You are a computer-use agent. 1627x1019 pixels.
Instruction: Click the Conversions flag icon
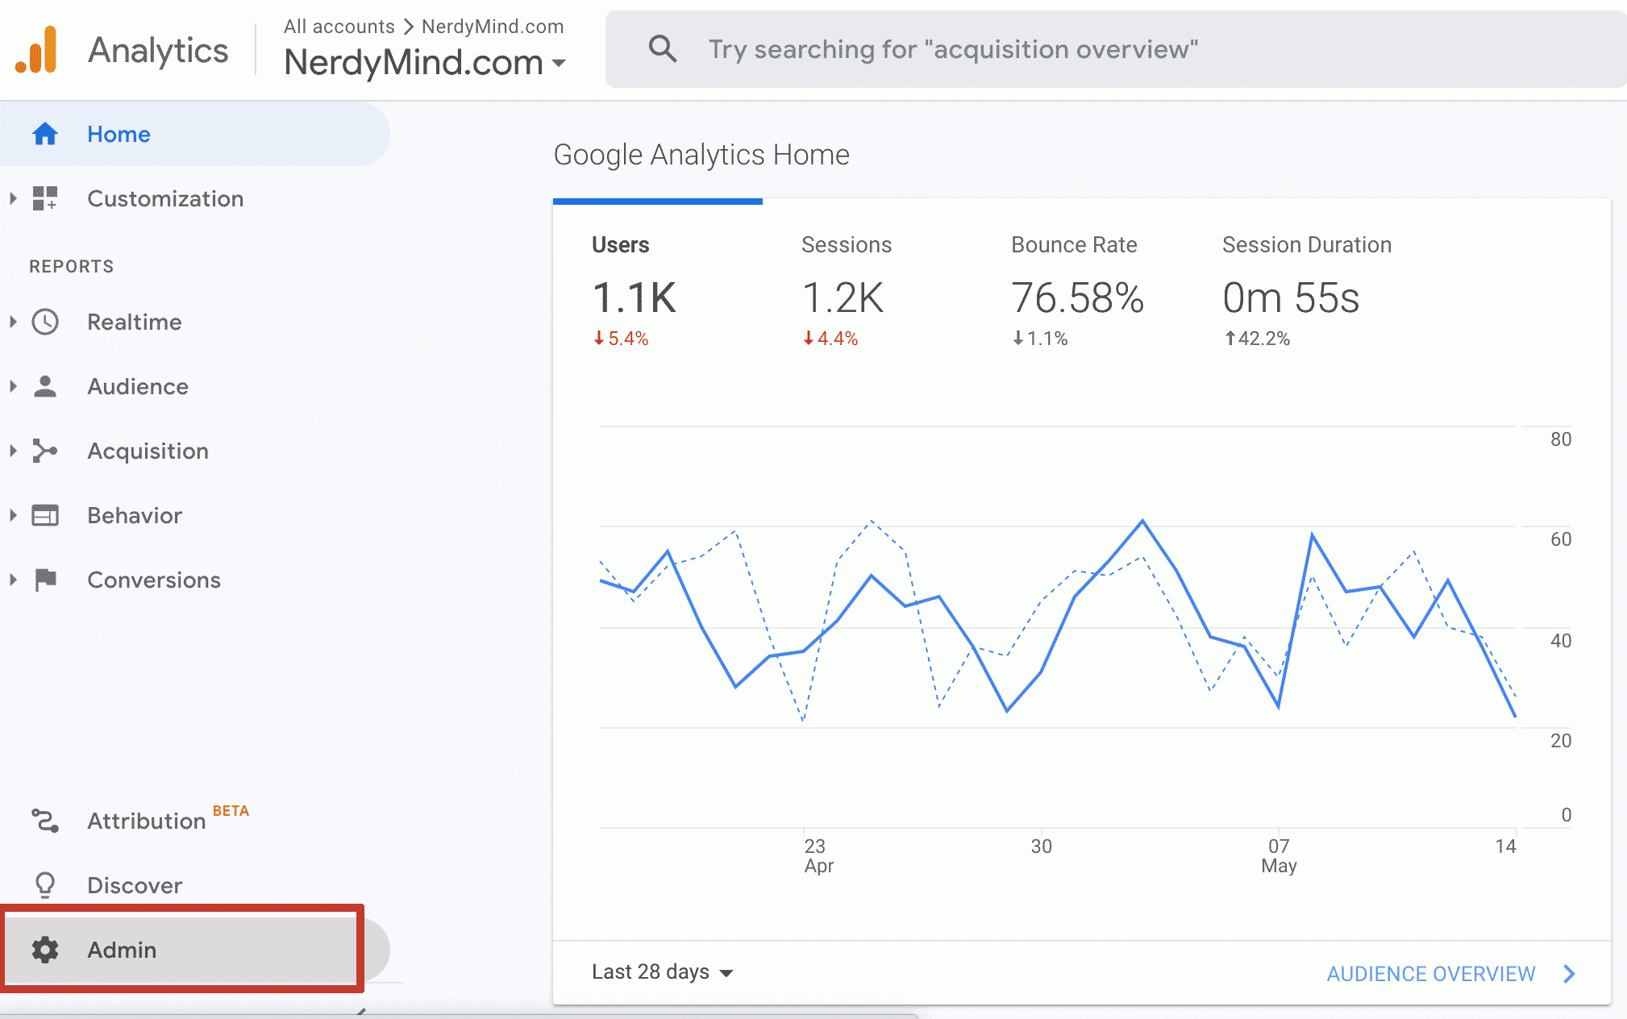tap(46, 580)
